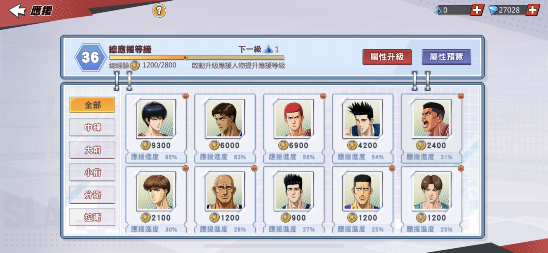The width and height of the screenshot is (548, 253).
Task: Tap the blue crystal next to 下一級
Action: pos(268,49)
